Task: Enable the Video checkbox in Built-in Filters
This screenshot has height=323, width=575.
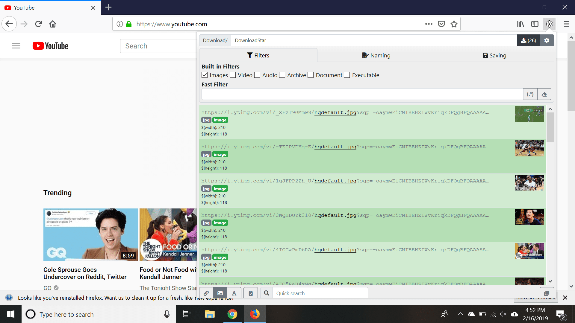Action: pyautogui.click(x=233, y=74)
